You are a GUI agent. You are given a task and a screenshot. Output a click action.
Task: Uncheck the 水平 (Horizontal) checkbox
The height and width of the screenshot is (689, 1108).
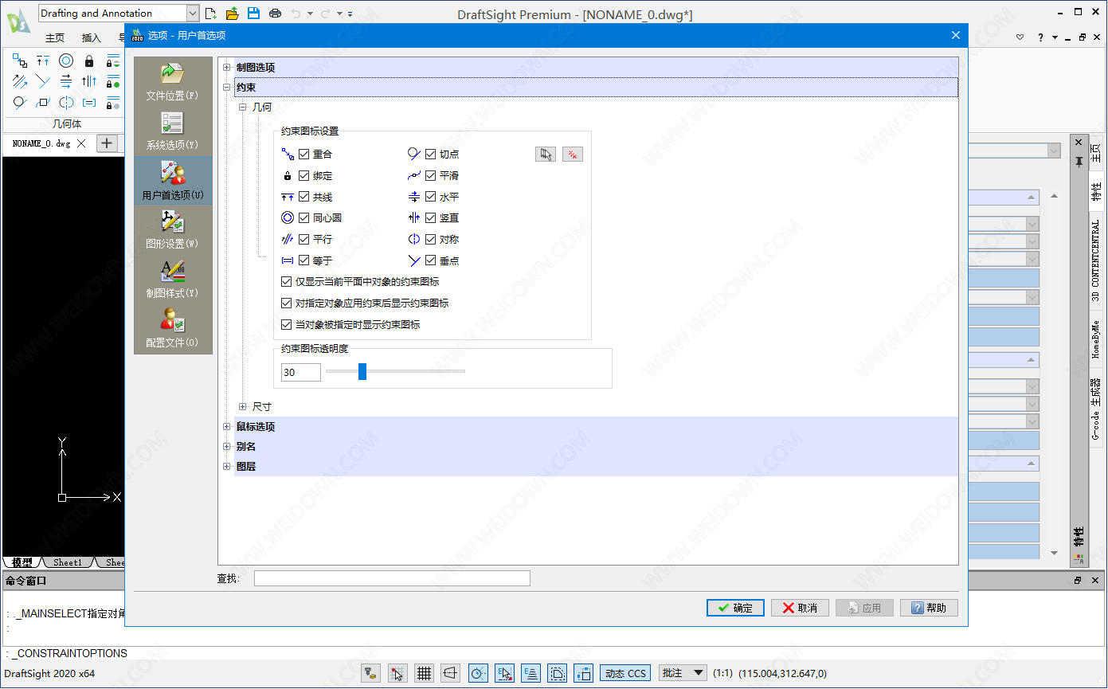tap(430, 197)
